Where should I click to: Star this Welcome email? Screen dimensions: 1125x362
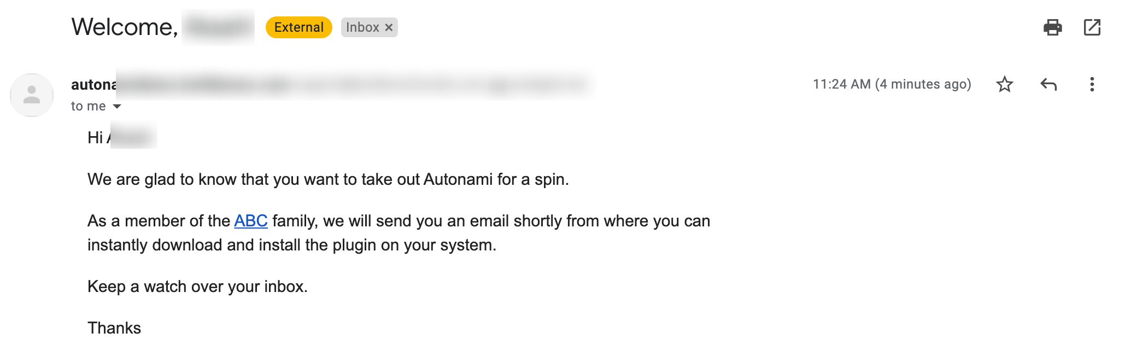coord(1004,84)
